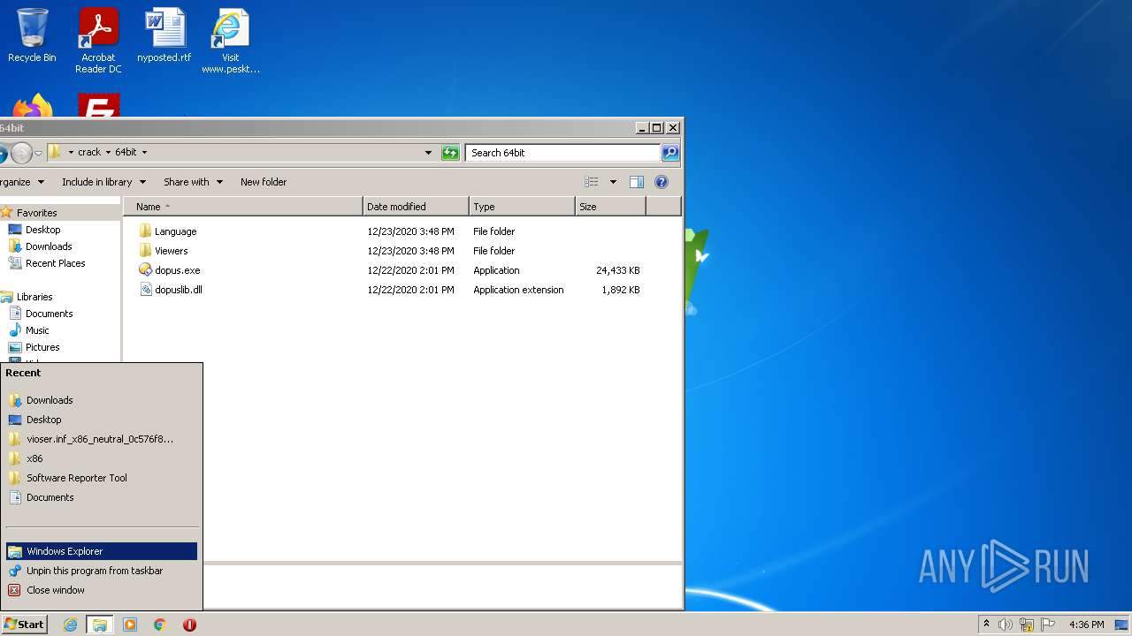Select the dopus.exe application icon

tap(146, 270)
